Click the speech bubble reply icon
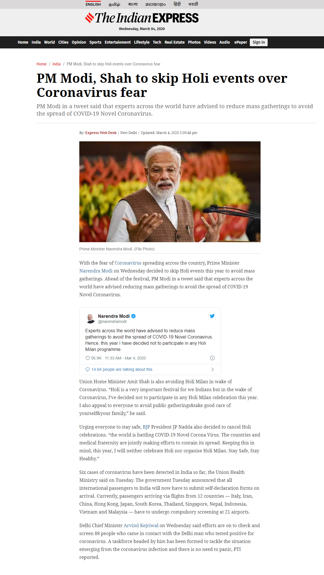 88,369
